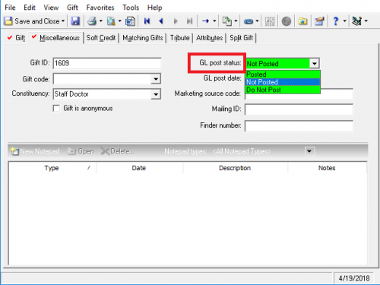Click the grayed-out grid toolbar icon
This screenshot has height=285, width=380.
(270, 21)
